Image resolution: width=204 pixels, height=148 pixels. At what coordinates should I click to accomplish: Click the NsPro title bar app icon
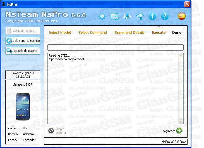click(x=4, y=4)
